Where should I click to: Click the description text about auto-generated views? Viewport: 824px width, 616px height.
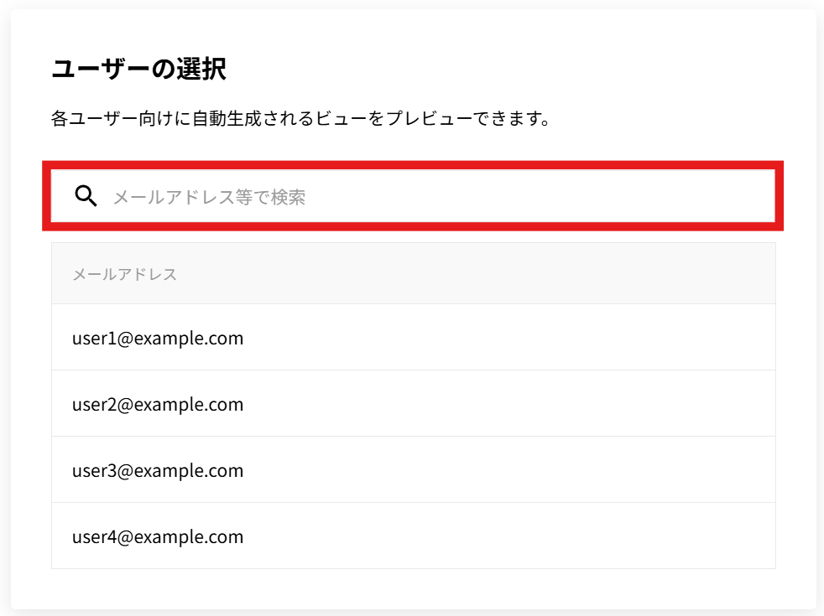[300, 118]
